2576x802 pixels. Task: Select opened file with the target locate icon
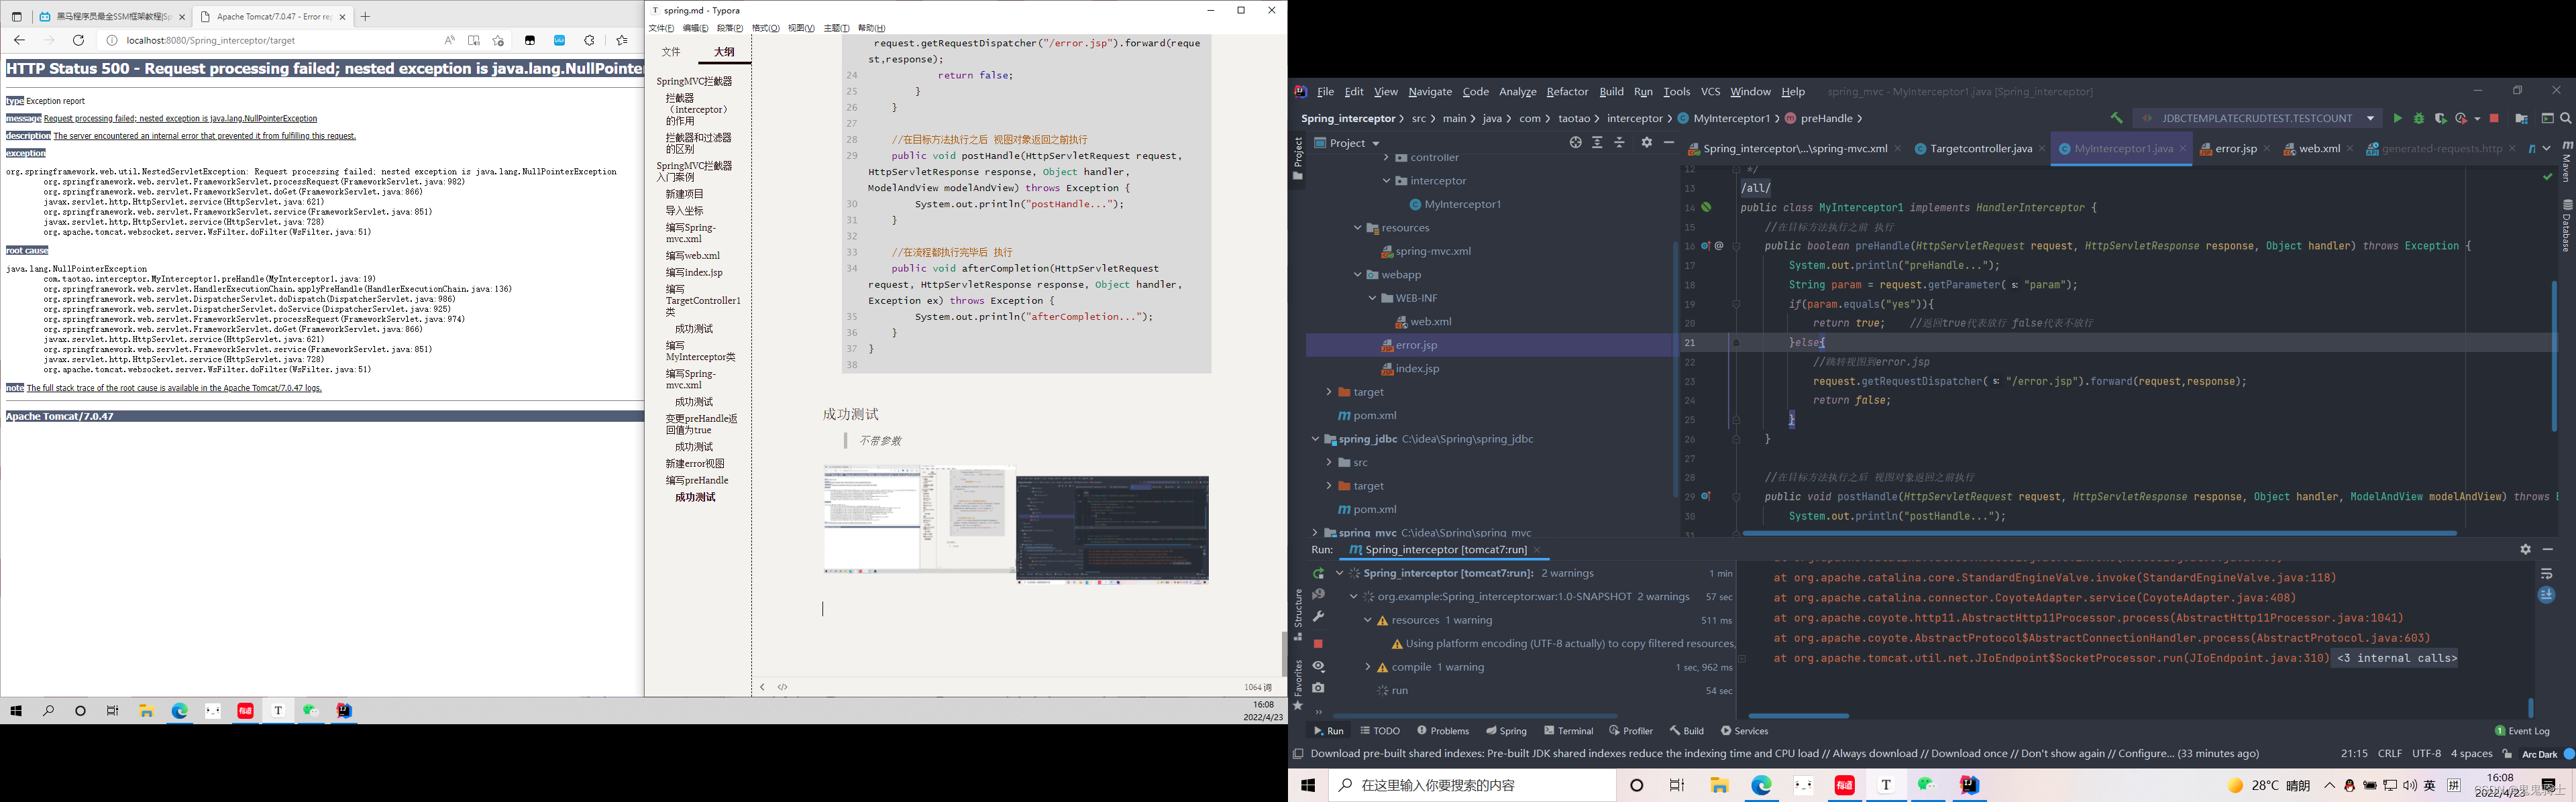(1575, 143)
